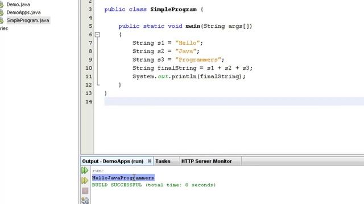Click the 'public static void' keywords

coord(150,26)
